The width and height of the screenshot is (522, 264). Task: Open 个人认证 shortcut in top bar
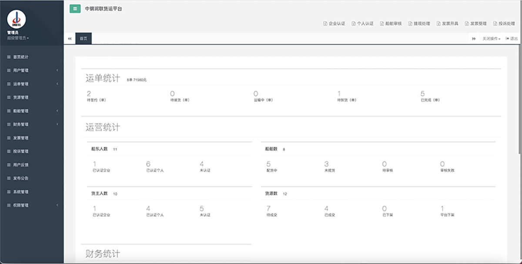point(362,23)
